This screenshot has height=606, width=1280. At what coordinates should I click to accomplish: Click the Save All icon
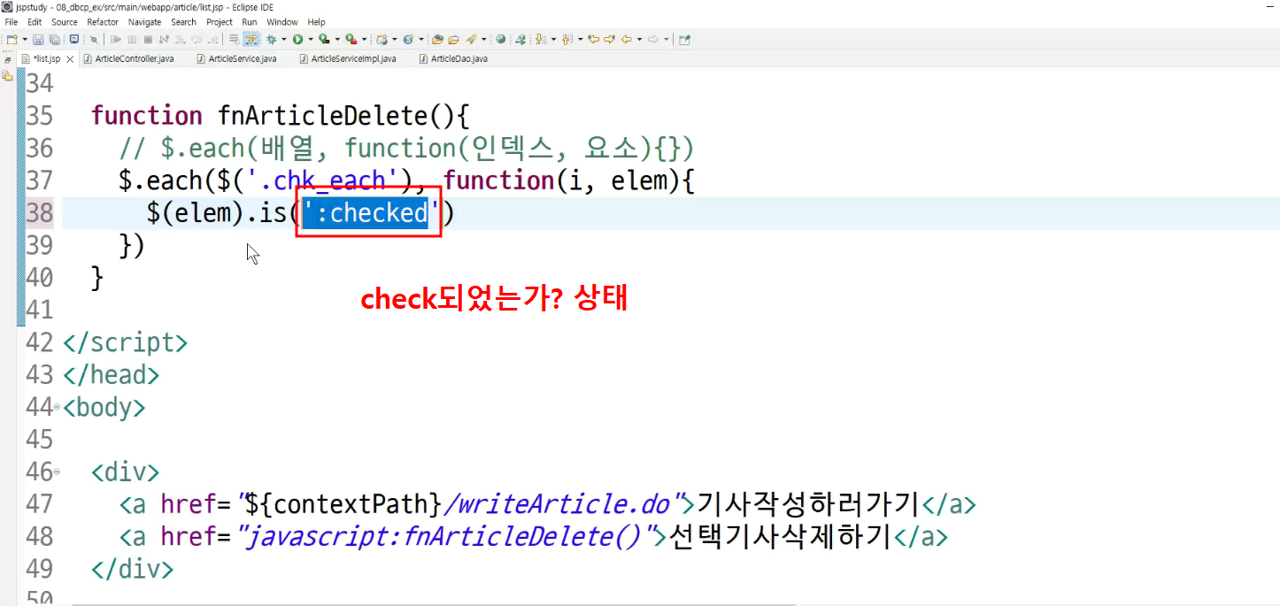54,39
